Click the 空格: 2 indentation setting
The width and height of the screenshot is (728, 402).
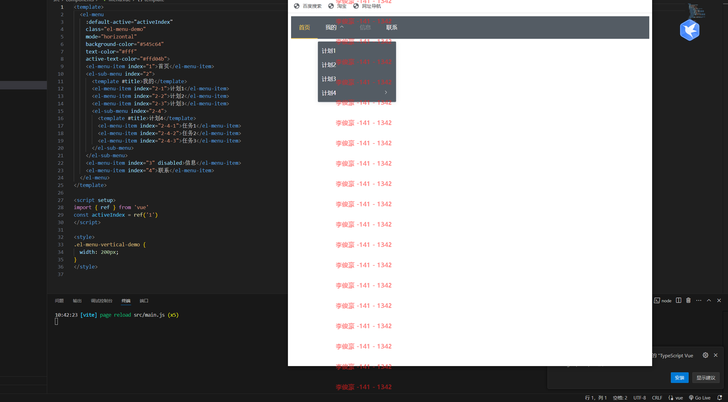pos(620,398)
